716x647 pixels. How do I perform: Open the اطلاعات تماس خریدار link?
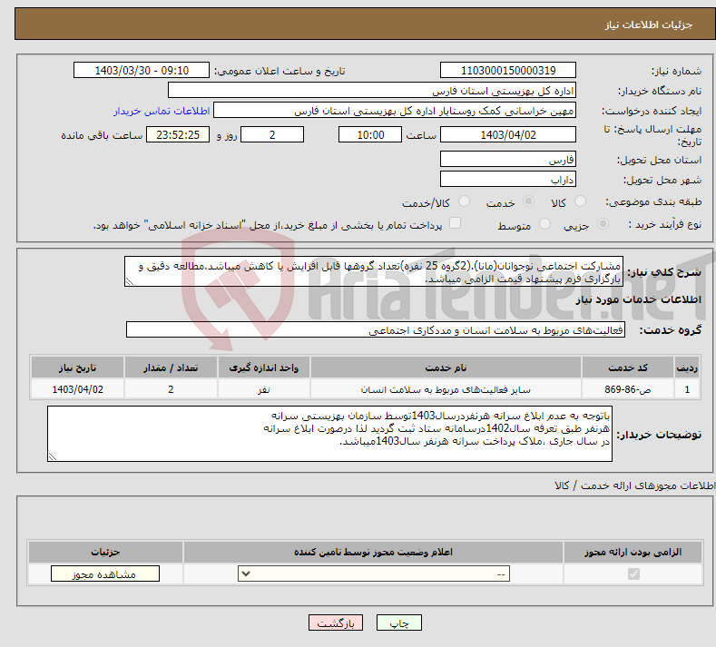(162, 111)
